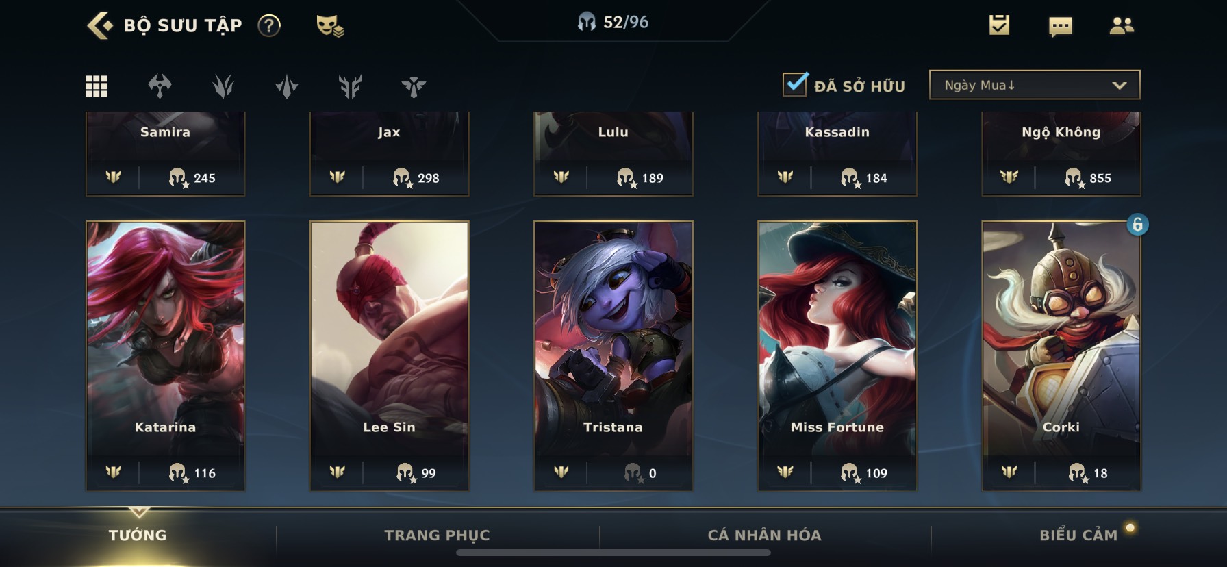This screenshot has width=1227, height=567.
Task: Uncheck the ĐÃ SỞ HỮU checkbox
Action: pos(795,84)
